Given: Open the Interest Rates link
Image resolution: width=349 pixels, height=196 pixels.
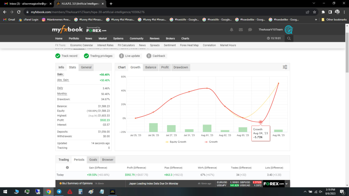Looking at the screenshot, I should coord(105,45).
